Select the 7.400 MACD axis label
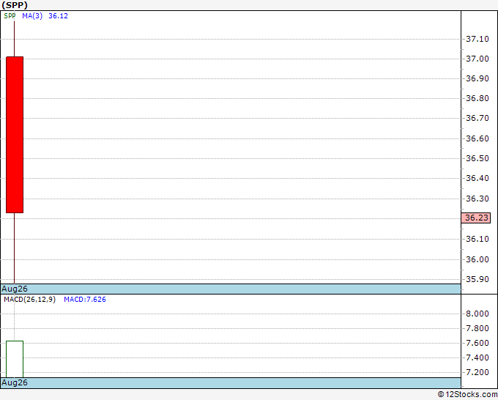The width and height of the screenshot is (498, 400). point(477,358)
